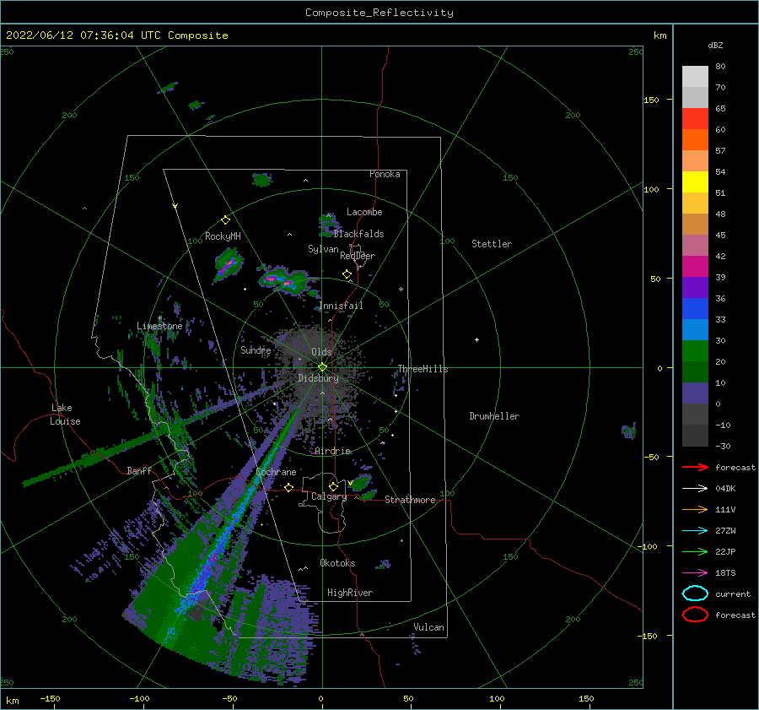Click the yellow diamond marker below RedDeer
The image size is (759, 710).
[x=347, y=274]
